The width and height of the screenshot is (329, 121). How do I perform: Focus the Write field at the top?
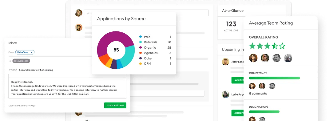(x=146, y=13)
